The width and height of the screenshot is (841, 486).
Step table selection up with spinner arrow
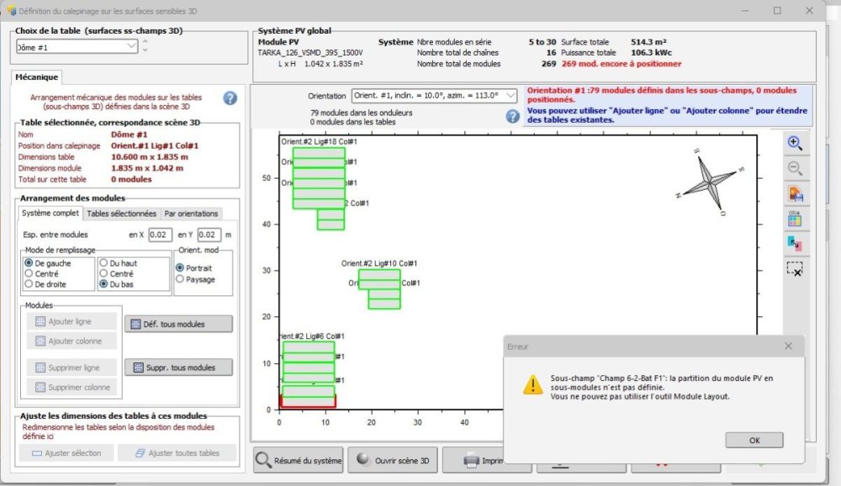145,42
